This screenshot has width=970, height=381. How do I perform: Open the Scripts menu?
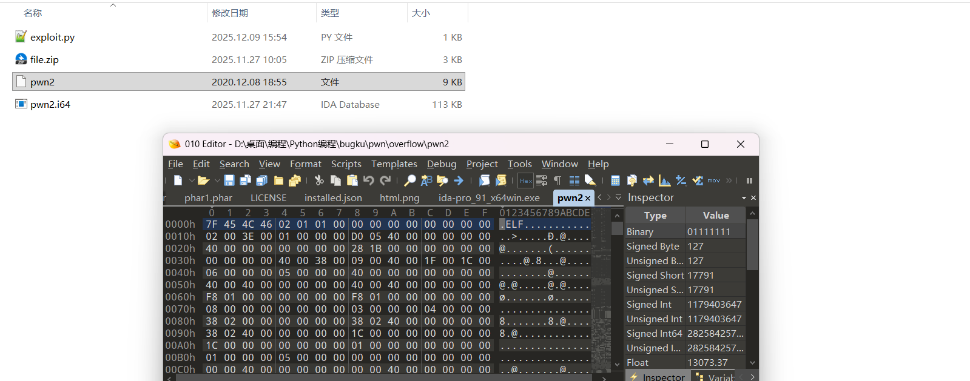pyautogui.click(x=346, y=164)
